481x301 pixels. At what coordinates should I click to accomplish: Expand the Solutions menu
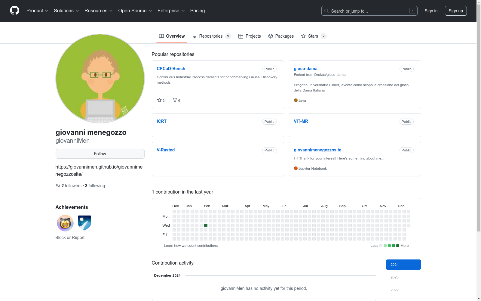(x=66, y=11)
